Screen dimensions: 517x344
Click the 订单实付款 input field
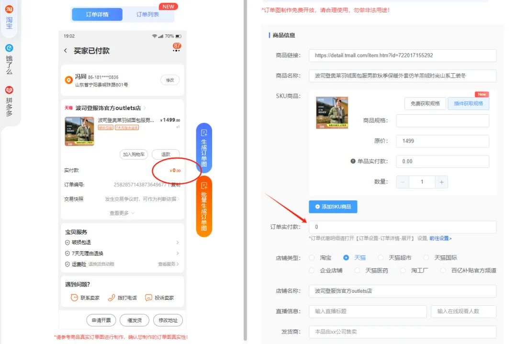(402, 227)
